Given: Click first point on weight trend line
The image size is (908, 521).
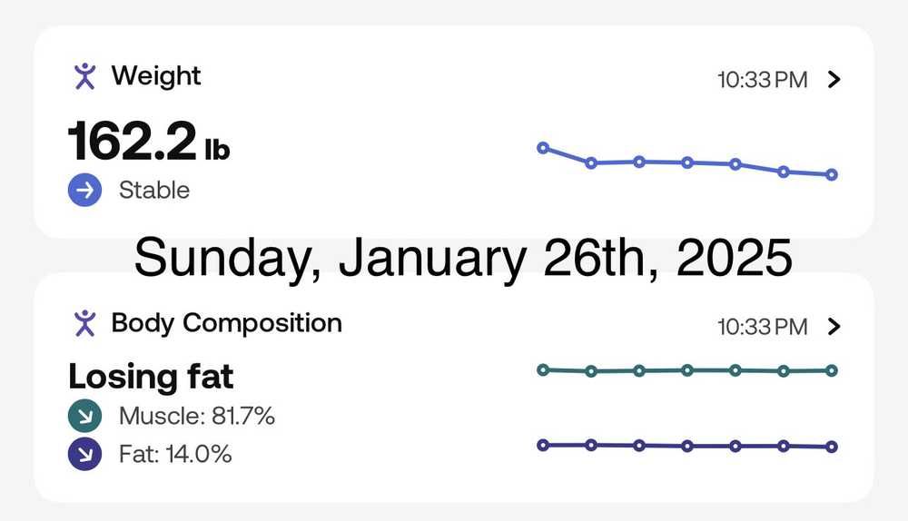Looking at the screenshot, I should [543, 147].
